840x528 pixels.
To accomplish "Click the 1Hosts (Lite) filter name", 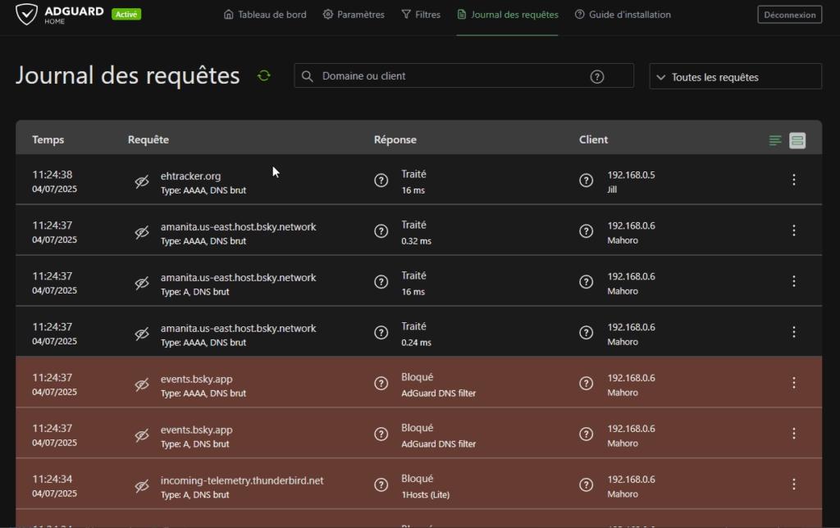I will 426,495.
